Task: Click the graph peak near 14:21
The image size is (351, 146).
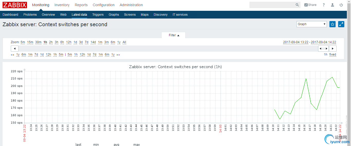Action: point(332,77)
